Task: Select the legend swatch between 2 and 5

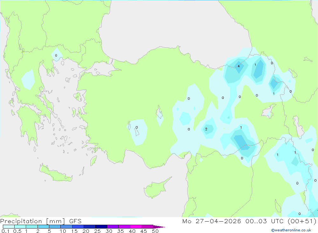Action: (x=43, y=227)
